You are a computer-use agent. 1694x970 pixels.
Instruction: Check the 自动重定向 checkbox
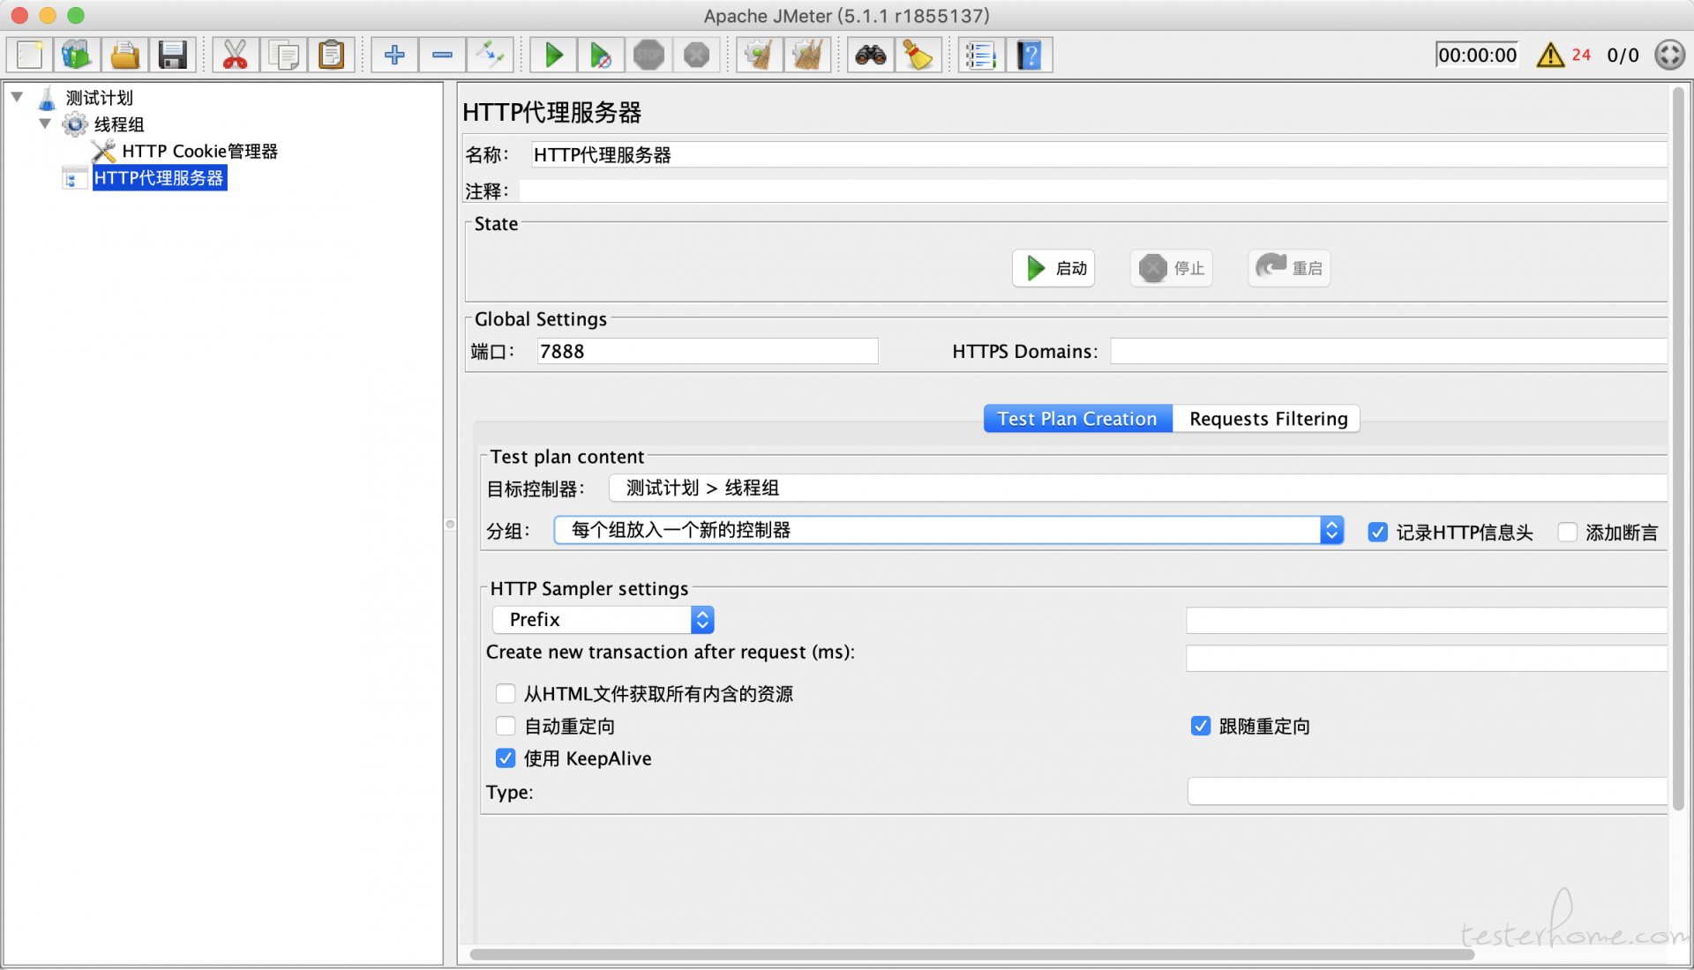click(506, 726)
